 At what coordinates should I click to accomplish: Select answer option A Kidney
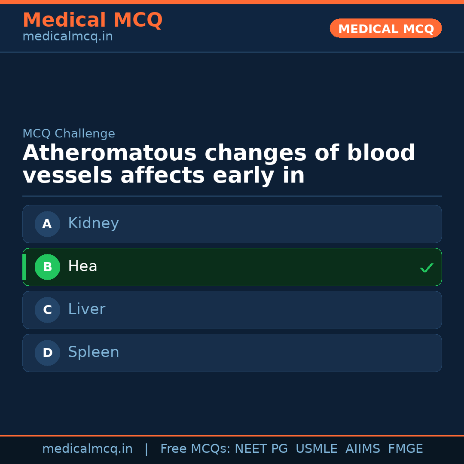coord(232,224)
